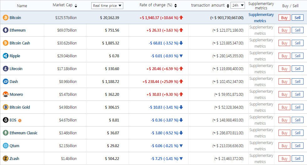
Task: Open Bitcoin's Supplementary metrics link
Action: [261, 18]
